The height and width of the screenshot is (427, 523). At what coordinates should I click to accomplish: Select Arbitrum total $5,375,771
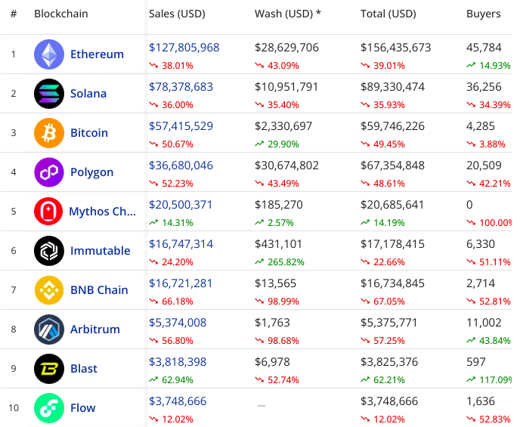tap(388, 323)
